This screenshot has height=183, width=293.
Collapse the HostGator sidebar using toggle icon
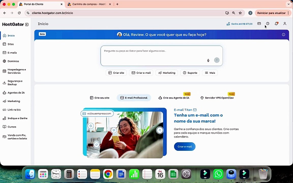(x=27, y=24)
